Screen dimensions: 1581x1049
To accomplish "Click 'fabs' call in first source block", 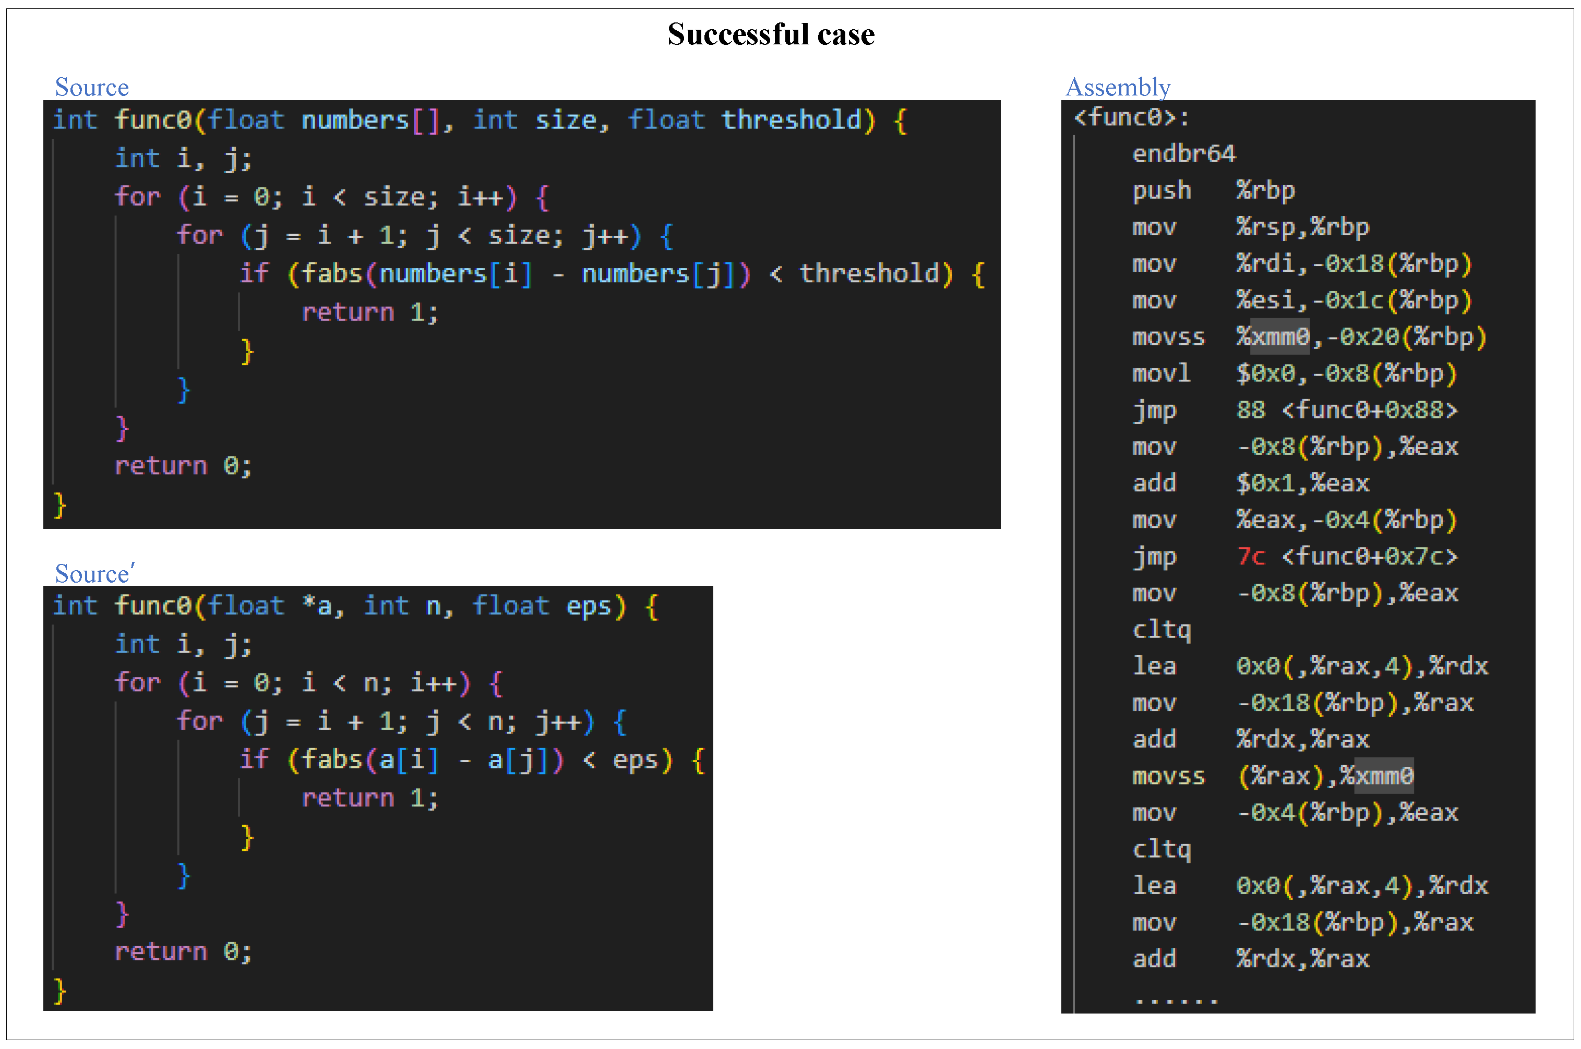I will pyautogui.click(x=332, y=274).
